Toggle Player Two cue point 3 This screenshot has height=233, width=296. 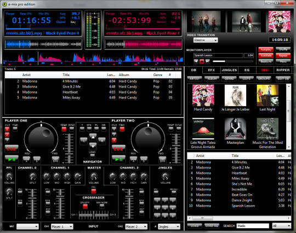[x=114, y=140]
